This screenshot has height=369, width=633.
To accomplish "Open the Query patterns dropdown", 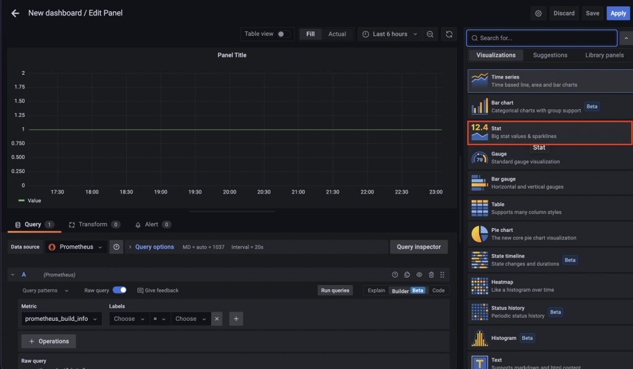I will pos(45,291).
